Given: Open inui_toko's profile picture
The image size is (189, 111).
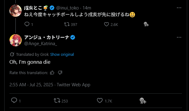Looking at the screenshot, I should (x=16, y=11).
